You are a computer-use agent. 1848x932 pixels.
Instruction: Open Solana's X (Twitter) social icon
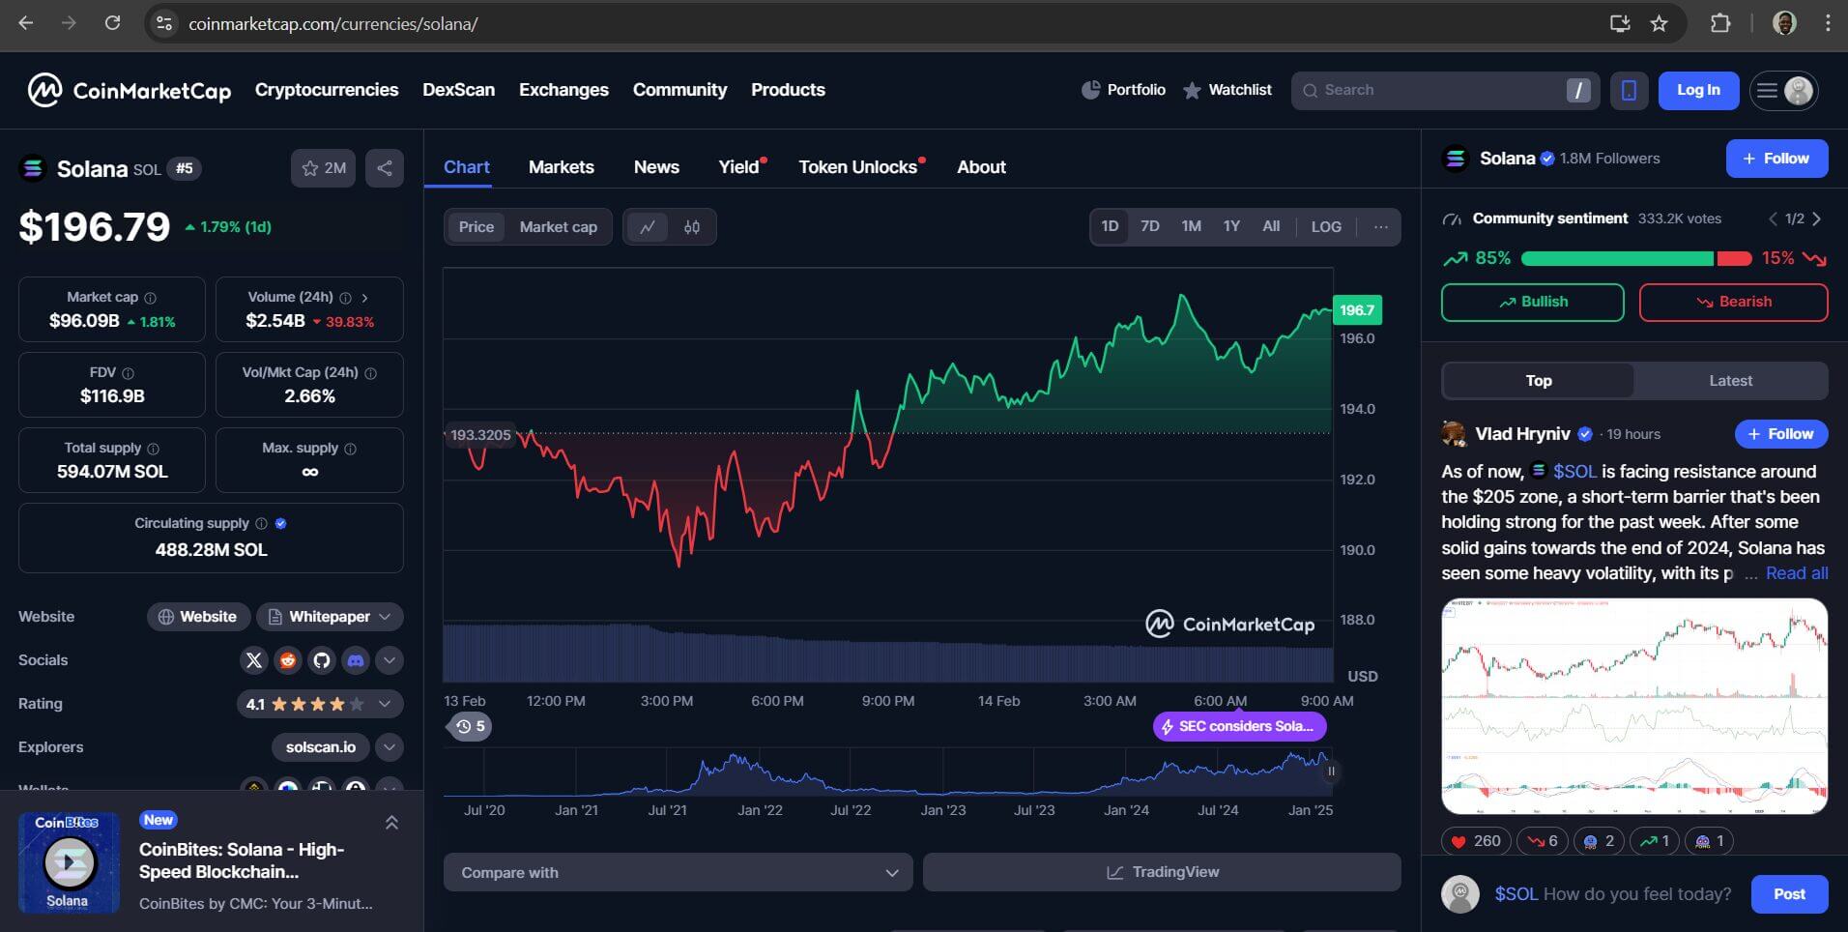254,660
